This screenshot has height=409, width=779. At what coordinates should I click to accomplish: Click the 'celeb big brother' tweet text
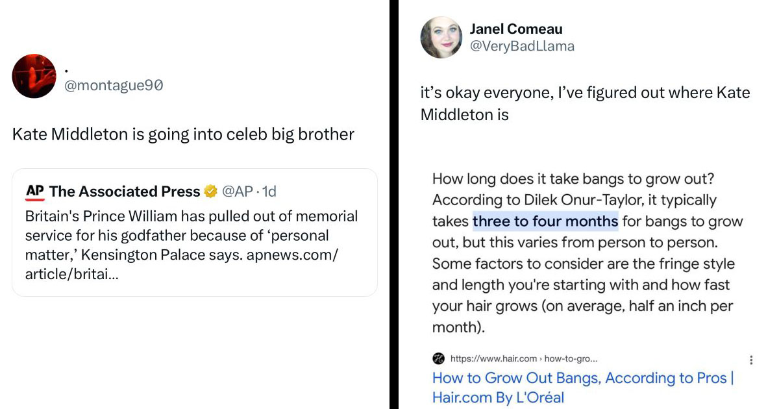pyautogui.click(x=183, y=134)
